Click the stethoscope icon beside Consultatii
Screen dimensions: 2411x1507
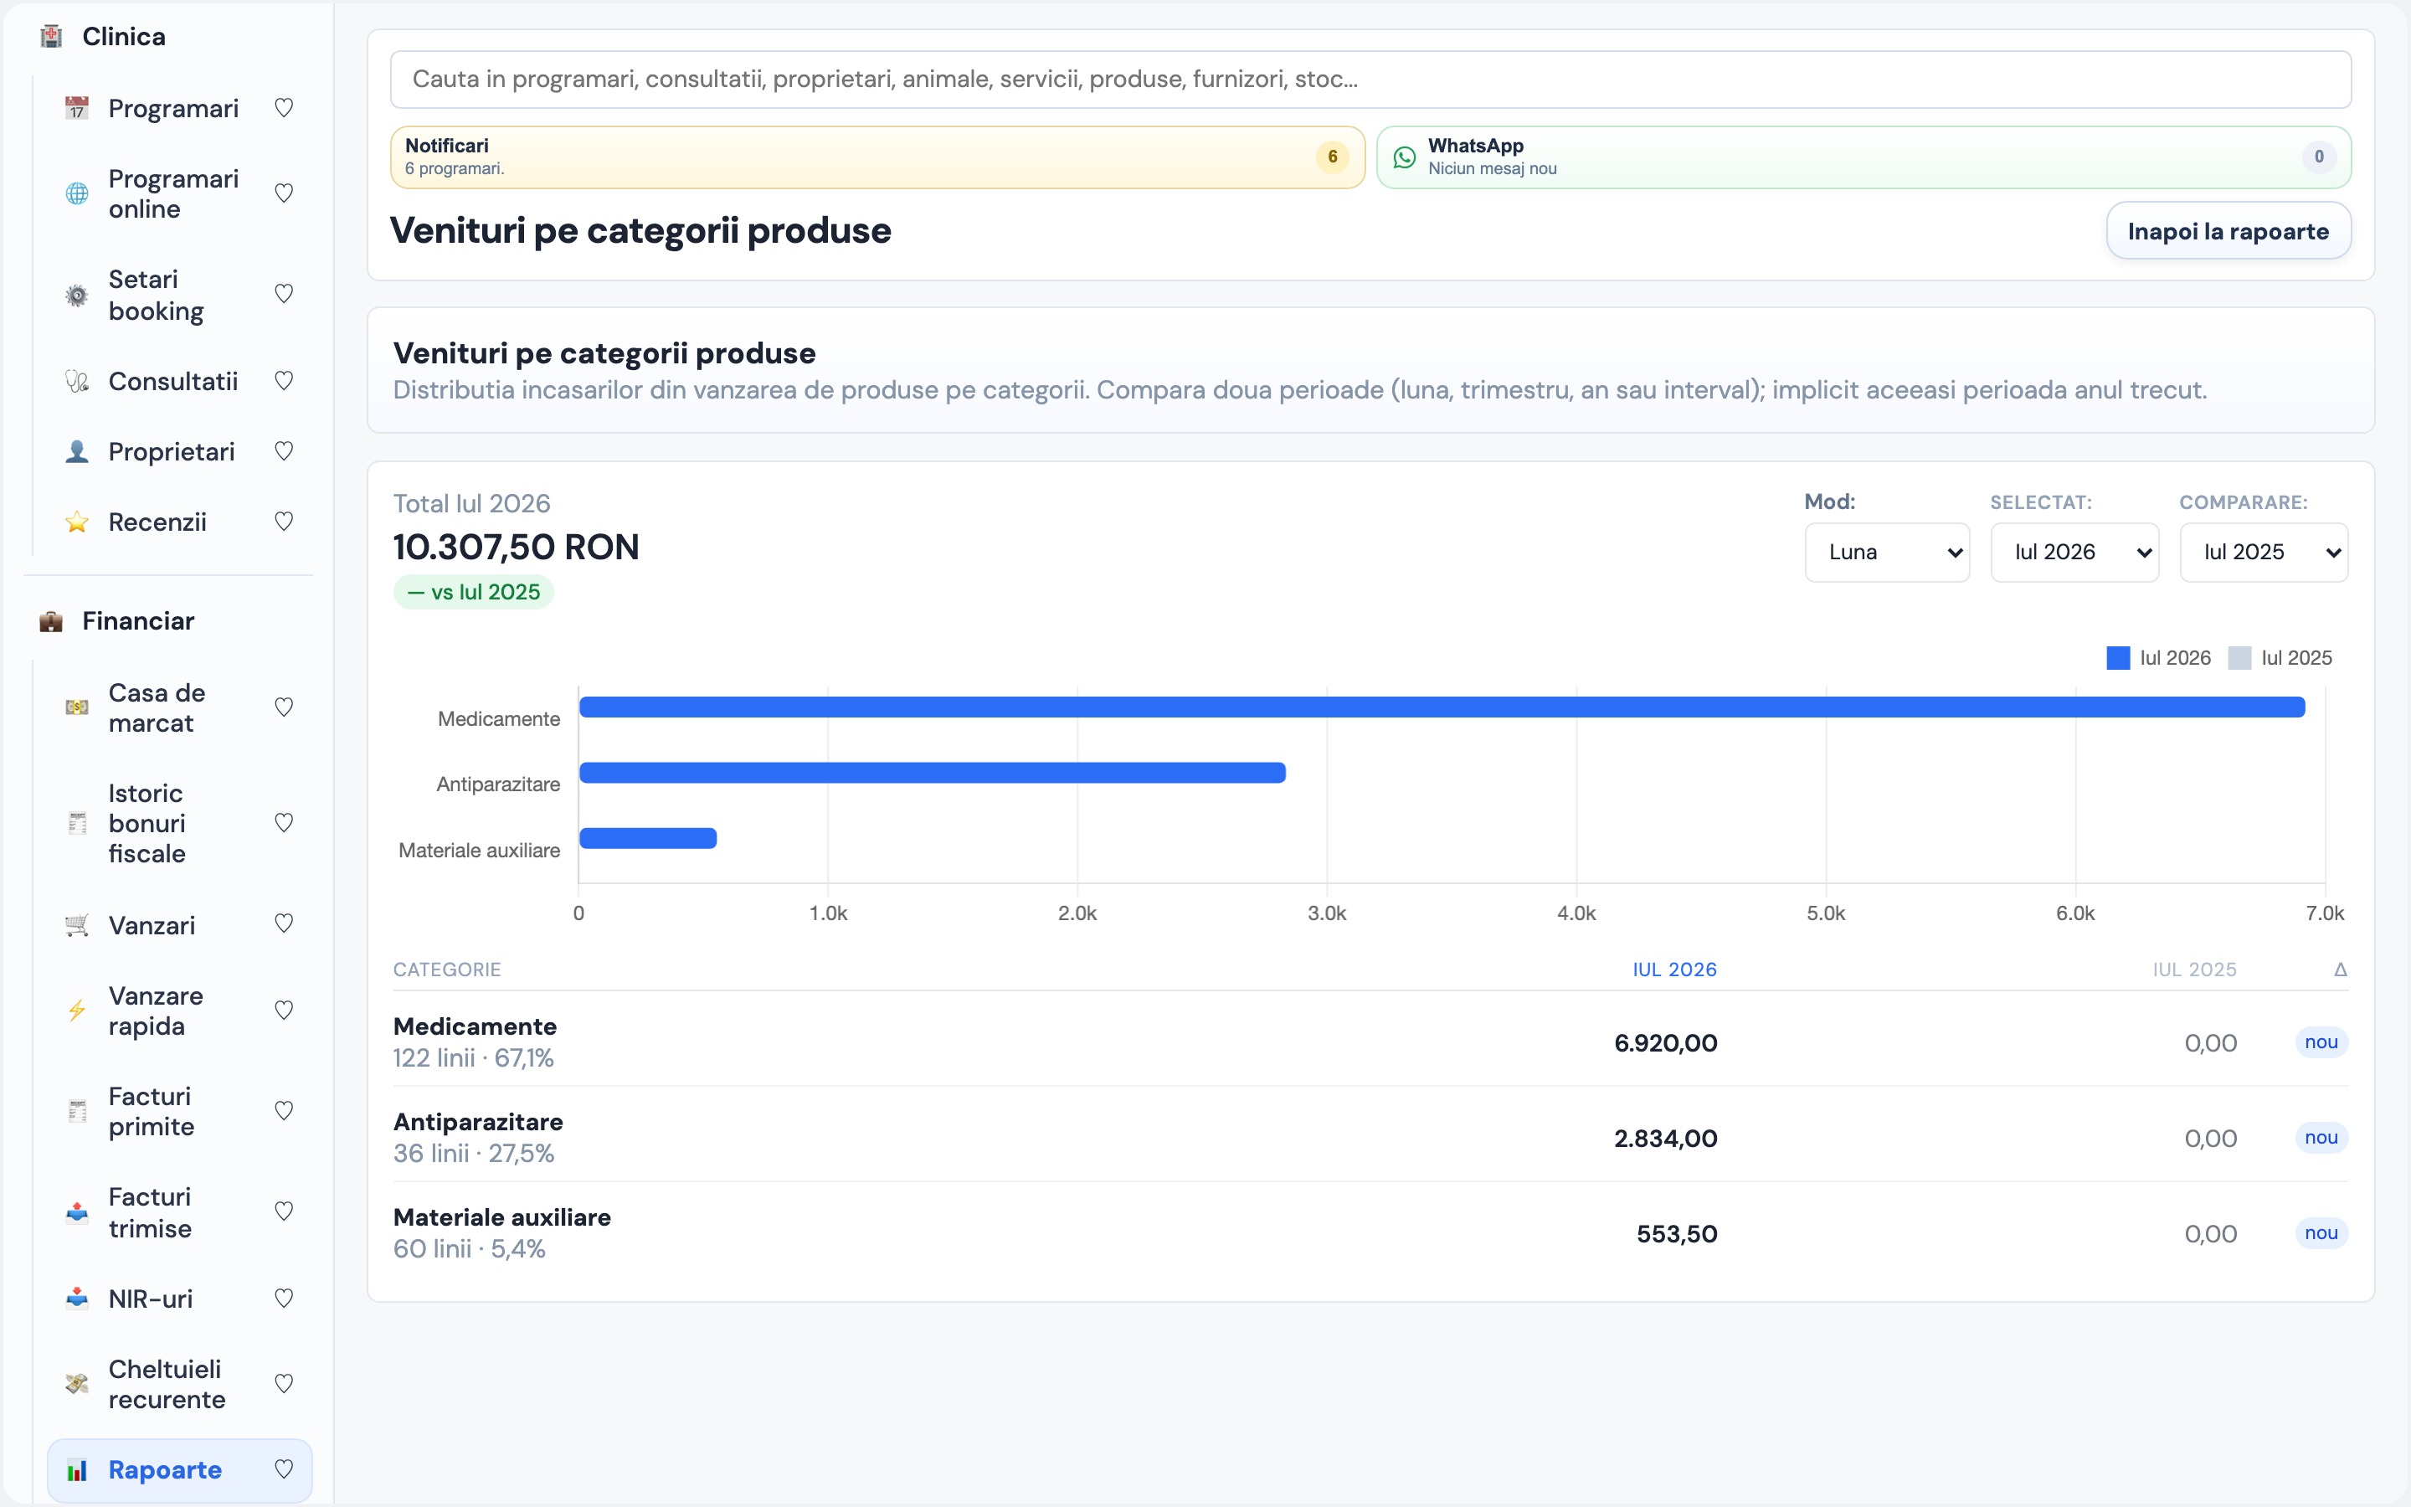point(77,382)
